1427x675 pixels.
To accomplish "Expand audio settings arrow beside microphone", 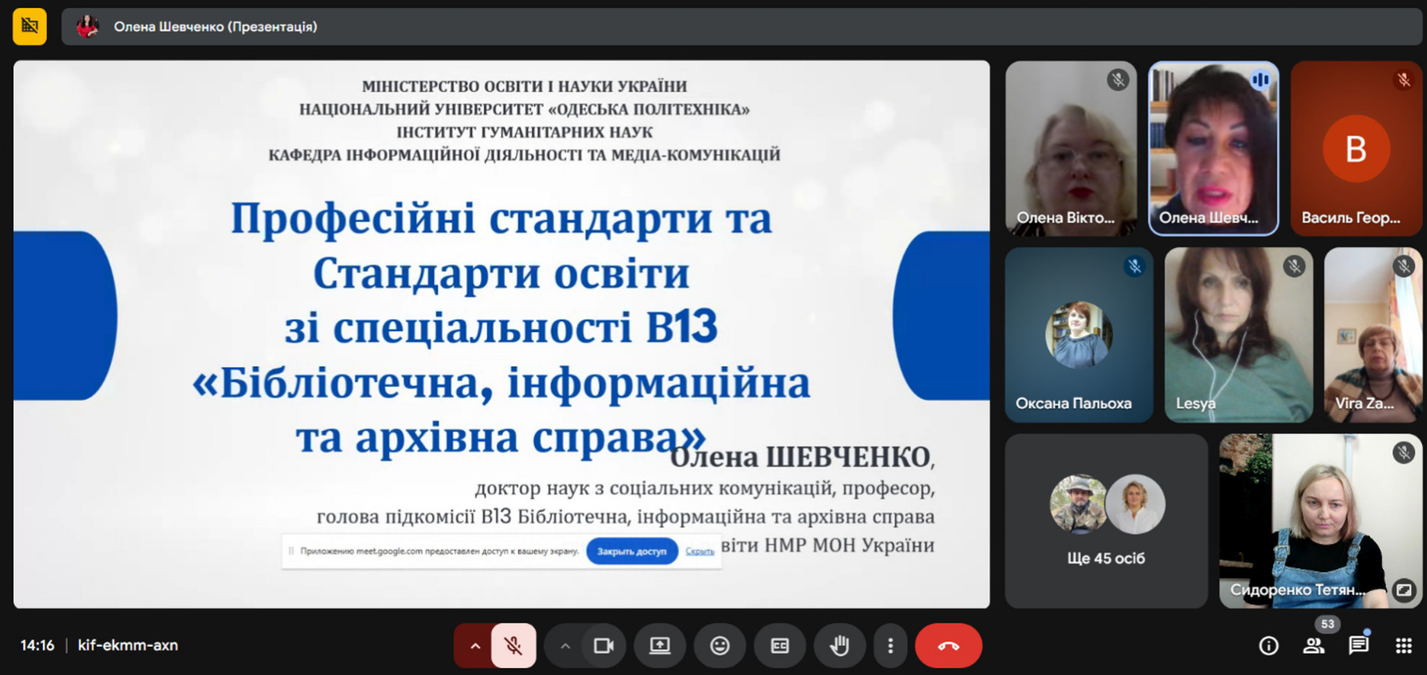I will coord(475,646).
